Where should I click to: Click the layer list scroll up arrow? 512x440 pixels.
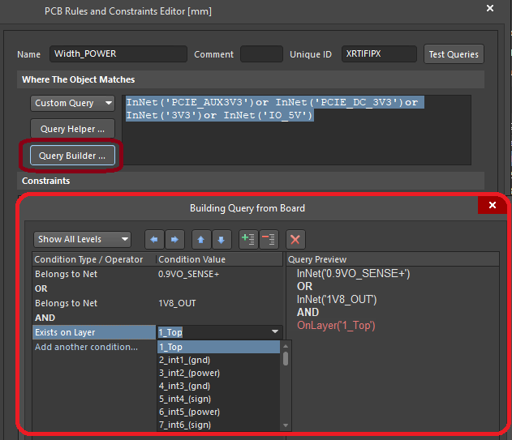[x=286, y=346]
